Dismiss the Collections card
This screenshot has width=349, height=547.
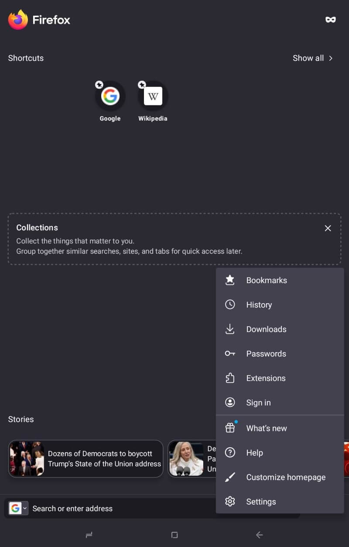click(328, 228)
